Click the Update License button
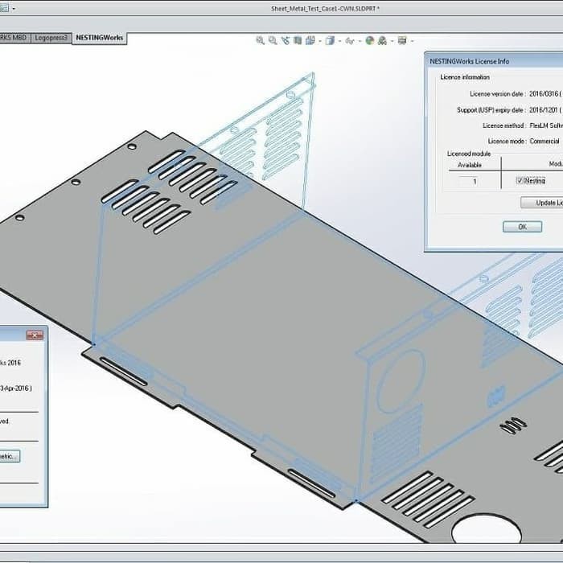Viewport: 563px width, 563px height. pos(542,203)
